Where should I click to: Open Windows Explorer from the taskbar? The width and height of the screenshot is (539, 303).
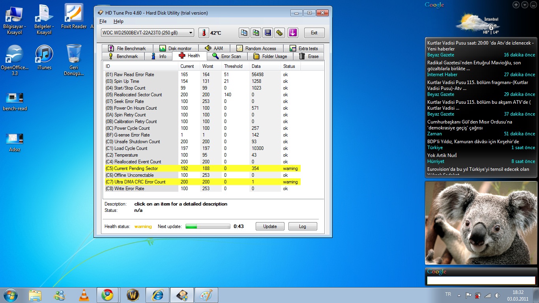pos(35,295)
